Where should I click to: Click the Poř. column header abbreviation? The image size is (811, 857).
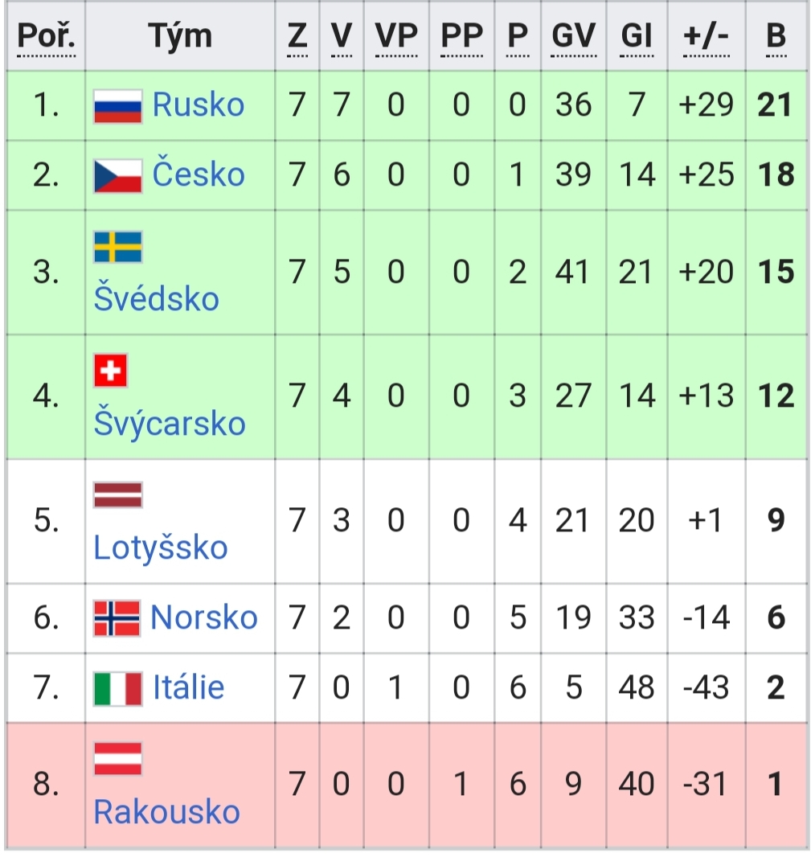coord(46,37)
